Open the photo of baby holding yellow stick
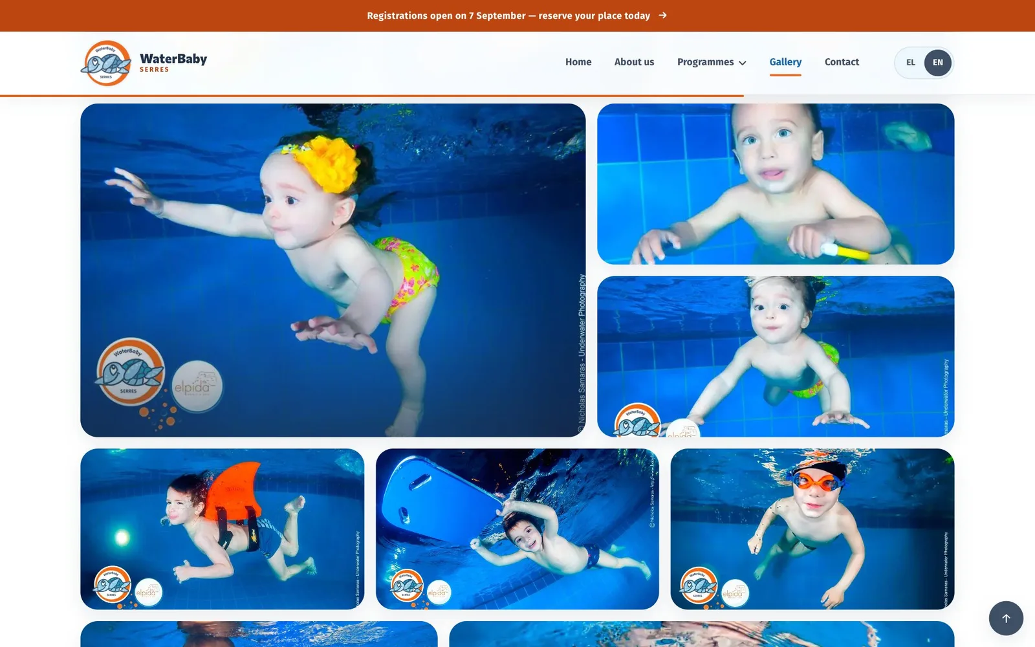The image size is (1035, 647). pos(776,184)
